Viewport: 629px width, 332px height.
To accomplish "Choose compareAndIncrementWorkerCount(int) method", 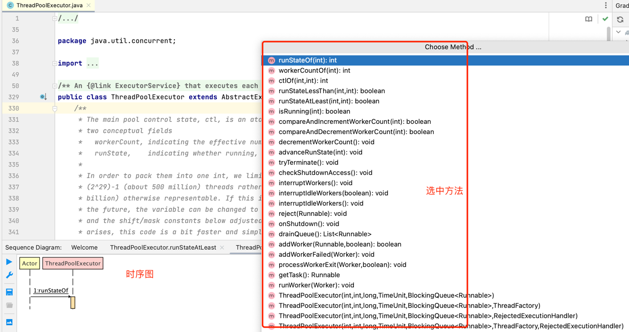I will tap(445, 122).
